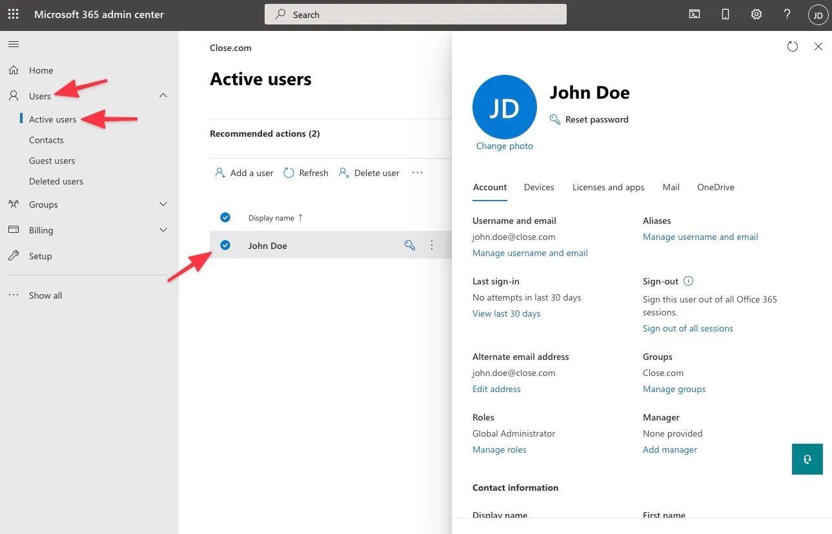Viewport: 832px width, 534px height.
Task: Switch to the Devices tab
Action: 539,187
